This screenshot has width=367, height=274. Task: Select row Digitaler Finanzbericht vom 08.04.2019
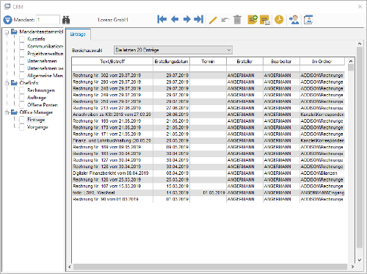coord(208,173)
